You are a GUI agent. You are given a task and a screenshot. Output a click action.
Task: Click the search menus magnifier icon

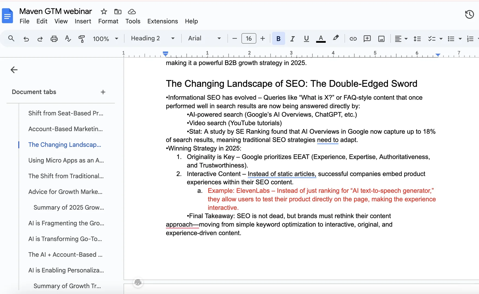pyautogui.click(x=11, y=38)
